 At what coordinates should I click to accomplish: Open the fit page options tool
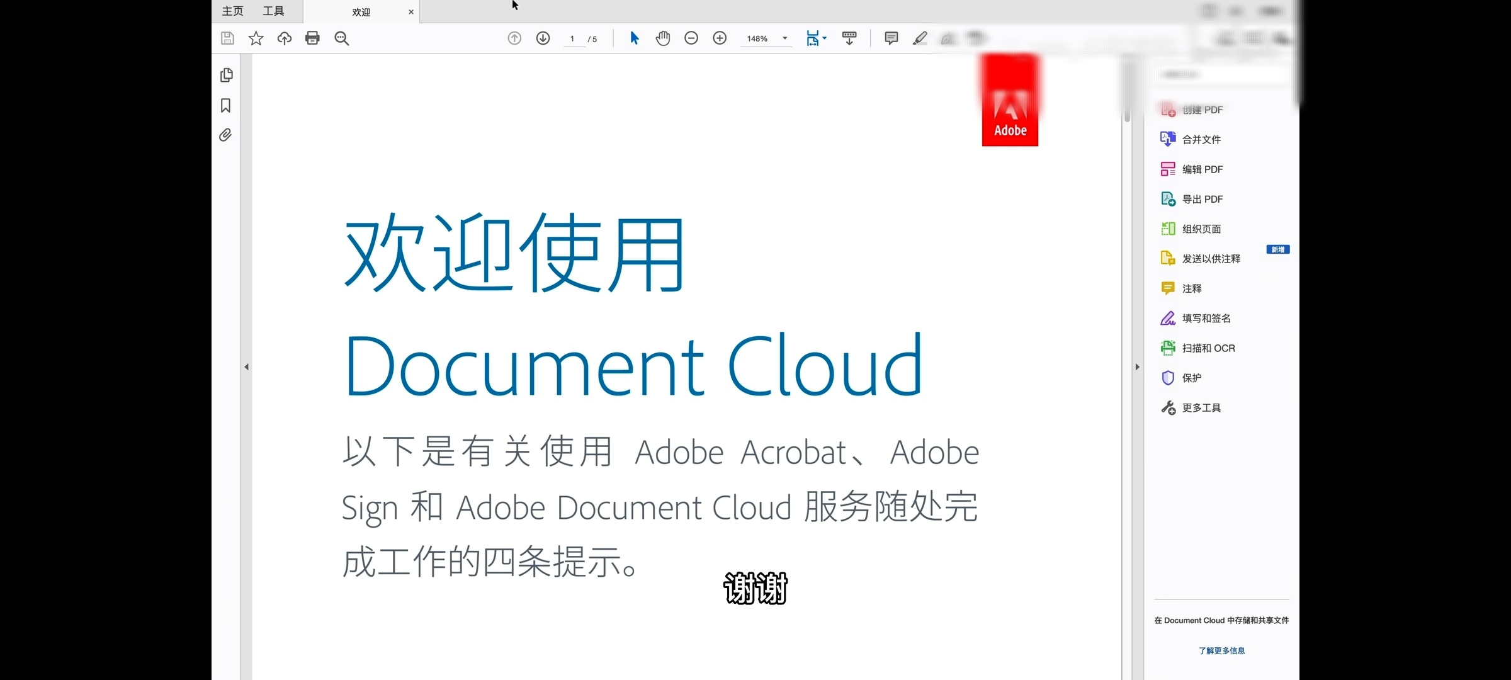pos(816,38)
